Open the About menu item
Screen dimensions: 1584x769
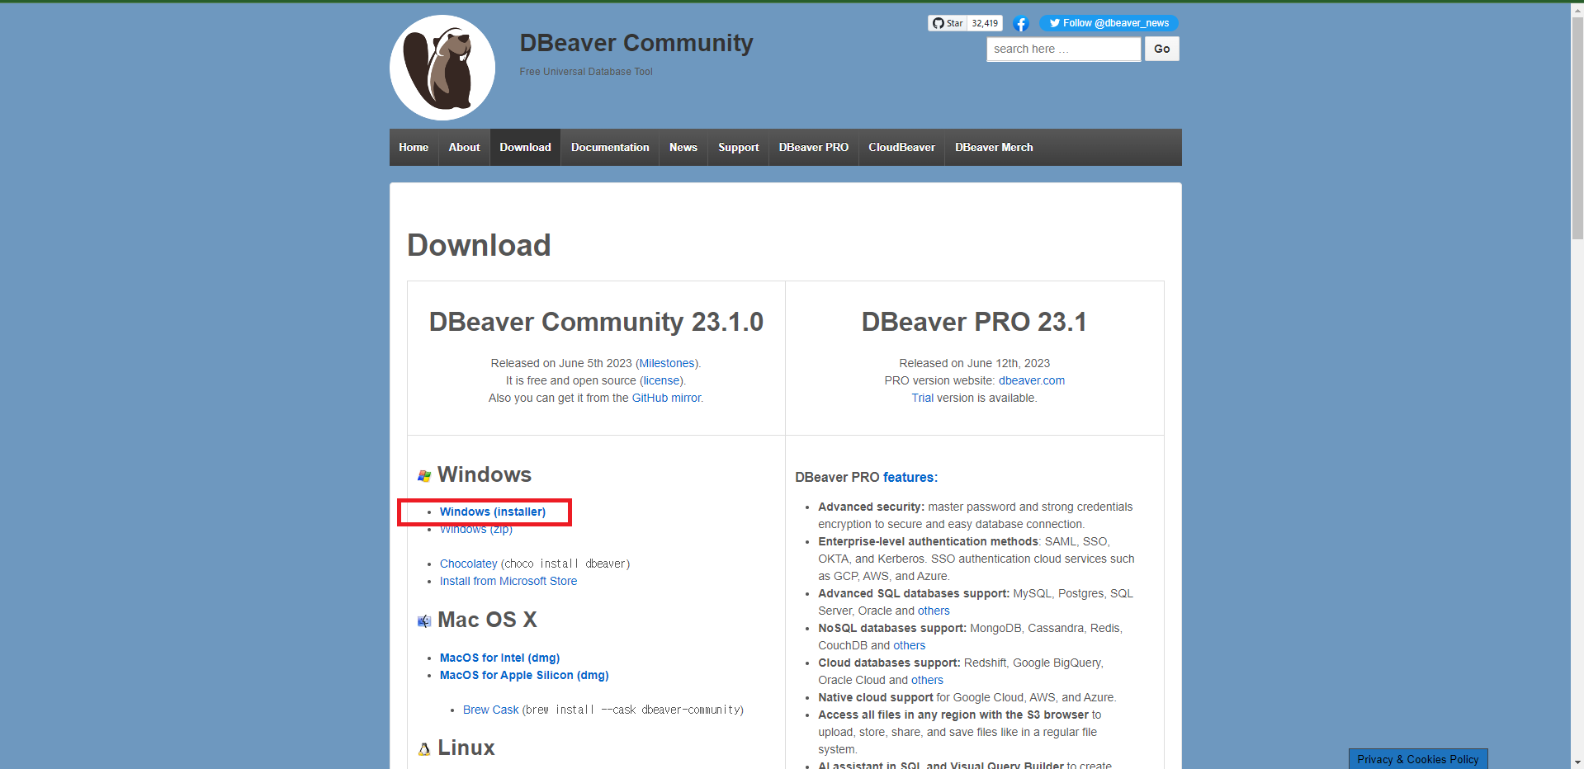click(464, 147)
